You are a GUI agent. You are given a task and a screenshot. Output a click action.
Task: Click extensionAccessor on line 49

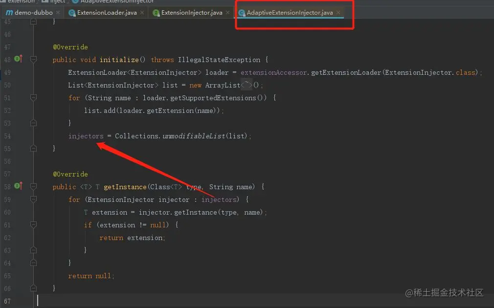click(273, 72)
